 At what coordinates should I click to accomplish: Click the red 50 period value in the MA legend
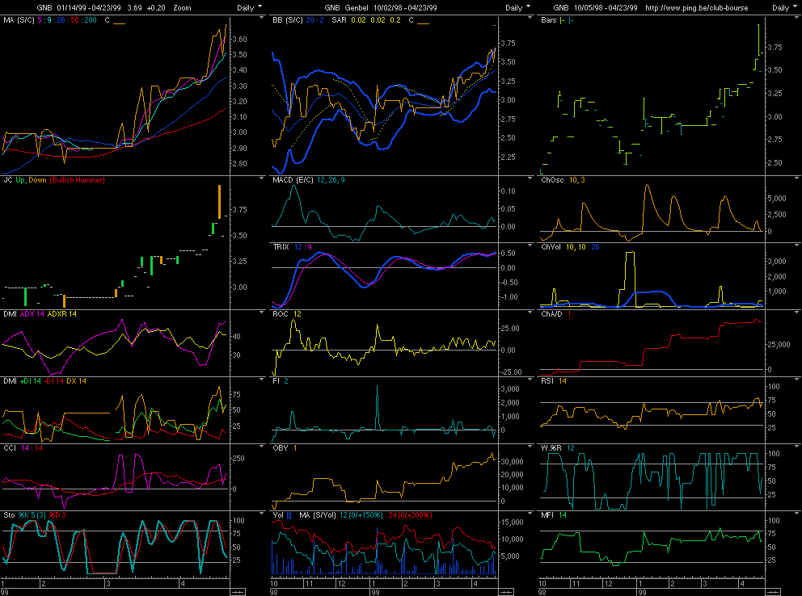pos(74,20)
